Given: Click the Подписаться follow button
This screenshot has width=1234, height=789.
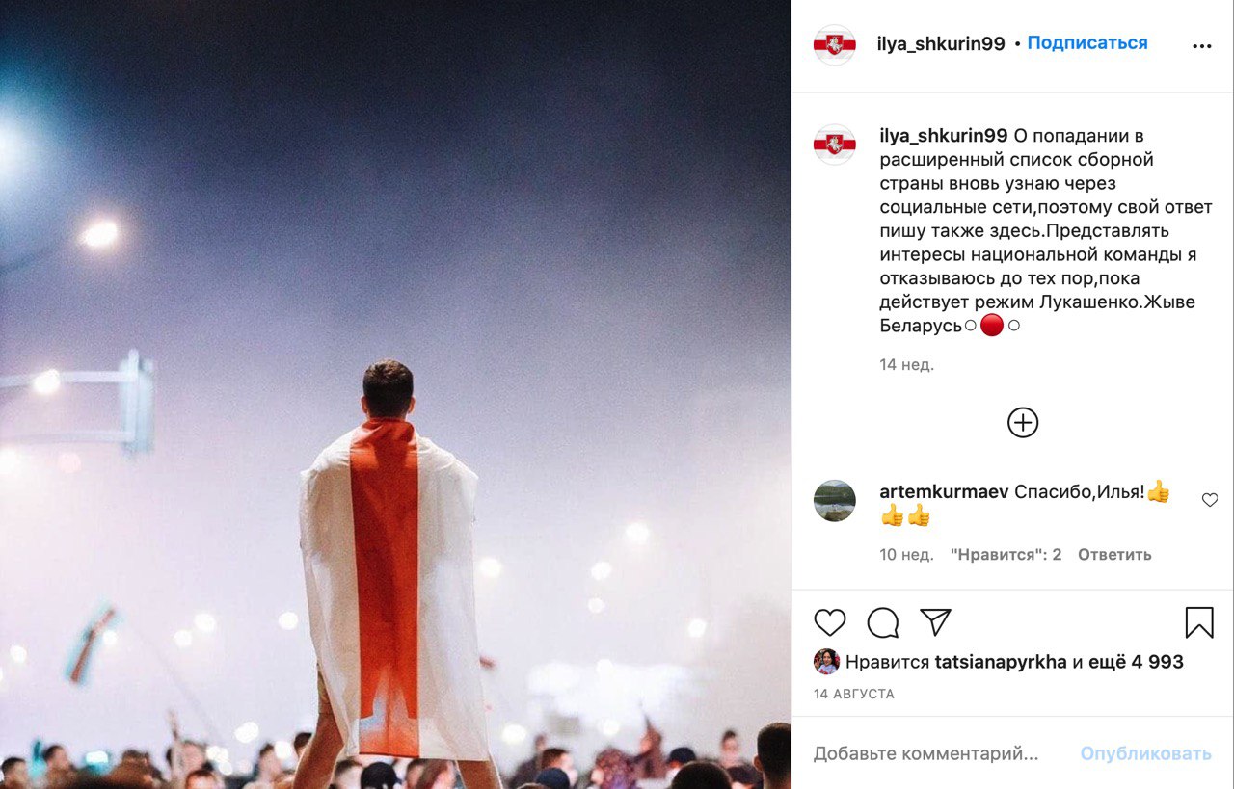Looking at the screenshot, I should pyautogui.click(x=1087, y=43).
